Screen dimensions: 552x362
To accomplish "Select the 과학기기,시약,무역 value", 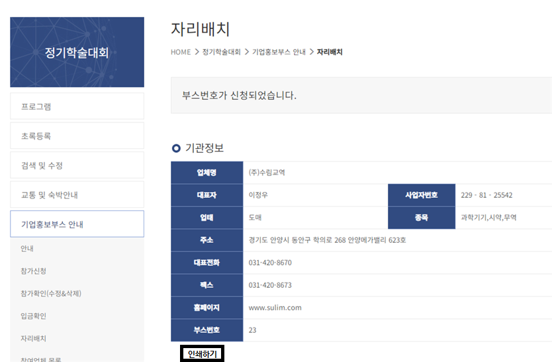I will [x=488, y=218].
